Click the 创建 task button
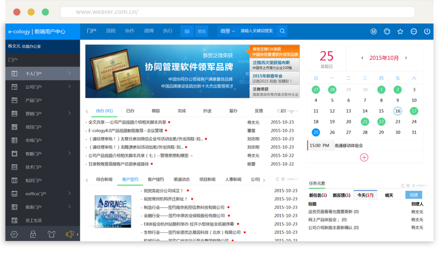This screenshot has height=253, width=447. (414, 195)
